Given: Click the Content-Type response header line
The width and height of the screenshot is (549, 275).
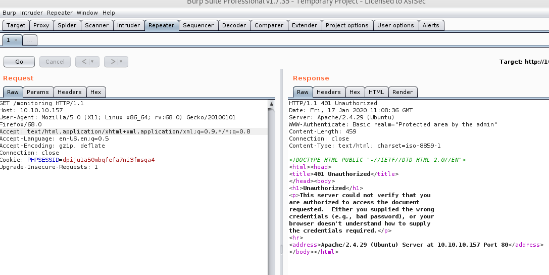Looking at the screenshot, I should [365, 146].
